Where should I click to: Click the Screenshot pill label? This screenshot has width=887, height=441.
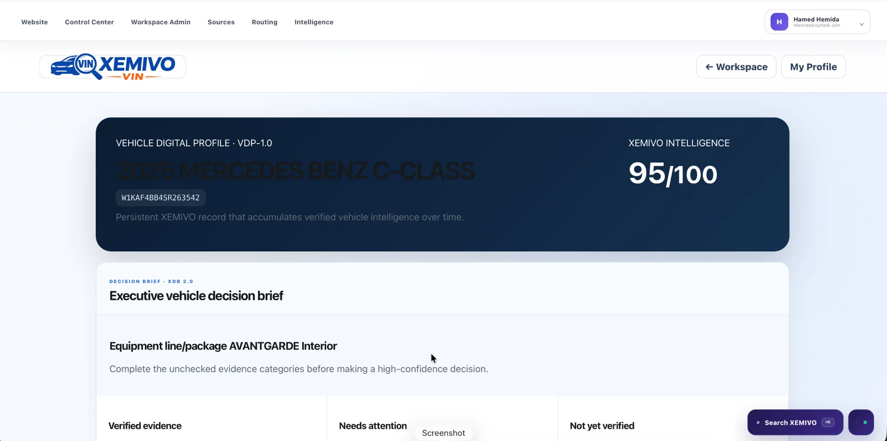pos(443,433)
